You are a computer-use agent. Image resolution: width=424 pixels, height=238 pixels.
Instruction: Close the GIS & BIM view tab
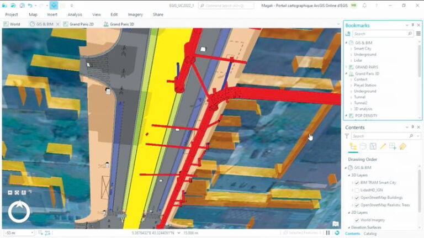[57, 24]
